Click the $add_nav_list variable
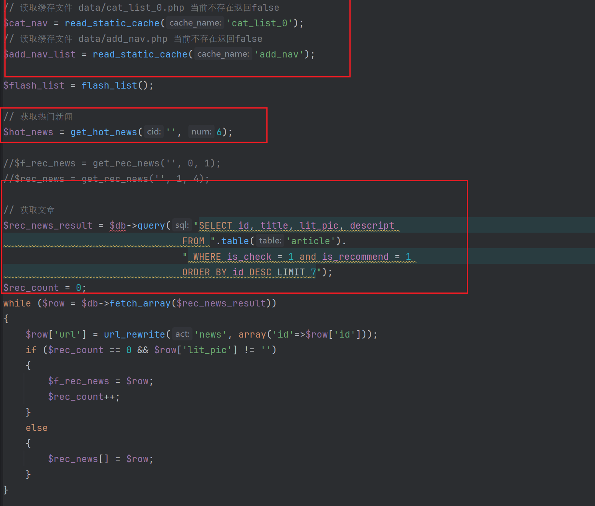 (x=40, y=54)
